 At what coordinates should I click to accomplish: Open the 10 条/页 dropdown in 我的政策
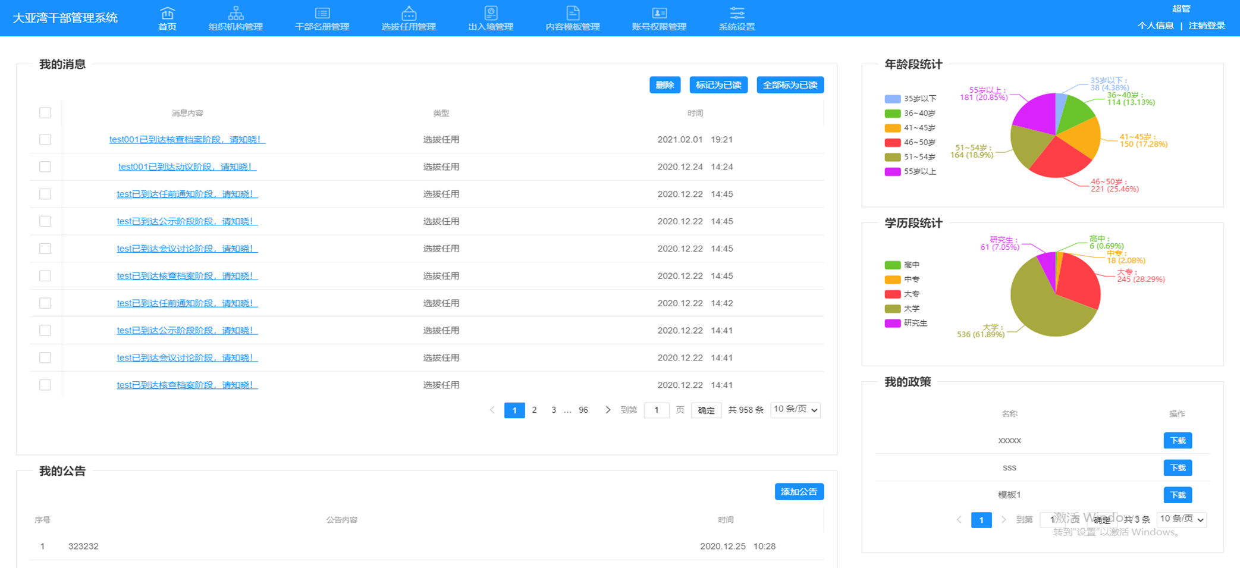pyautogui.click(x=1182, y=519)
